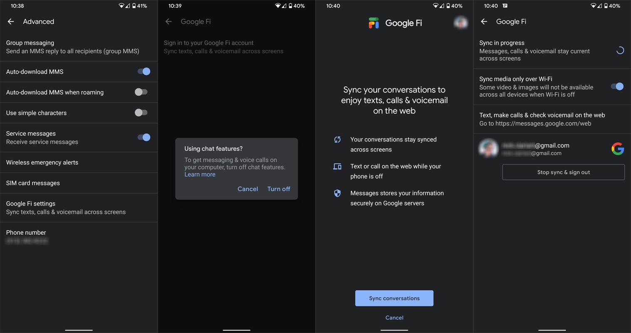631x333 pixels.
Task: Enable Auto-download MMS when roaming
Action: point(141,92)
